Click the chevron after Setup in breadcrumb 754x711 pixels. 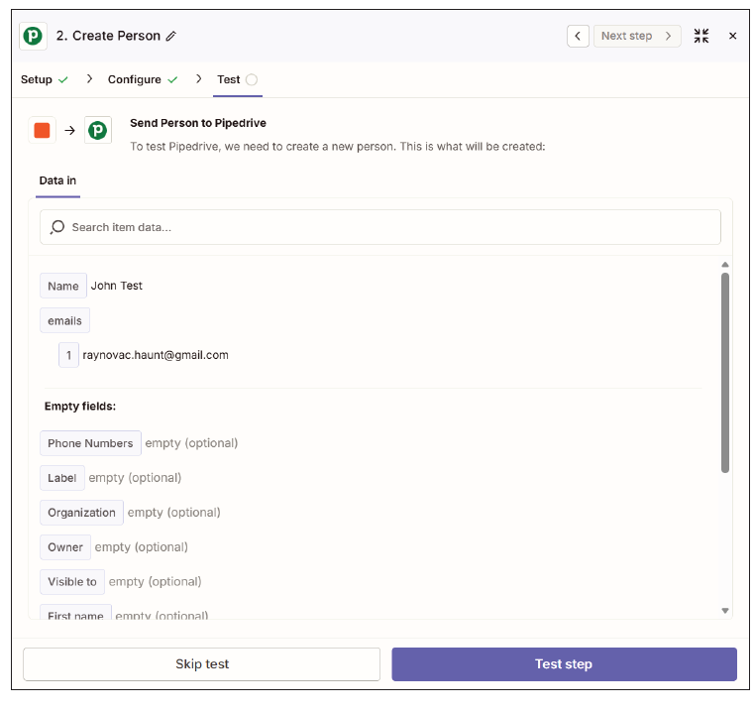click(x=89, y=79)
